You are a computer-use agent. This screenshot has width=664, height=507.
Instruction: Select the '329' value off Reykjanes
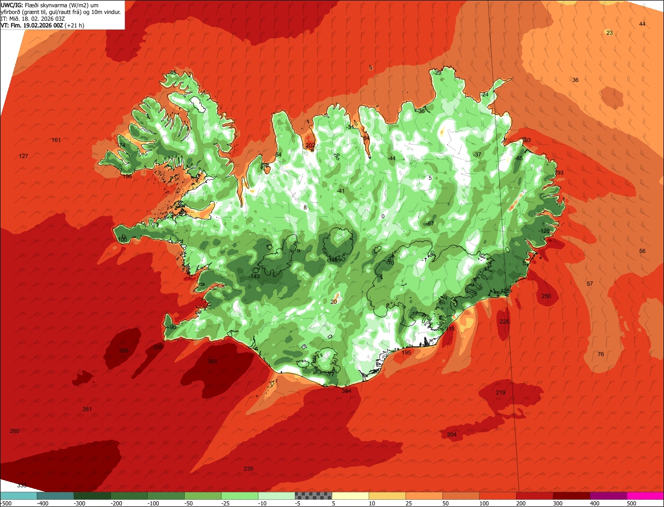pos(158,347)
